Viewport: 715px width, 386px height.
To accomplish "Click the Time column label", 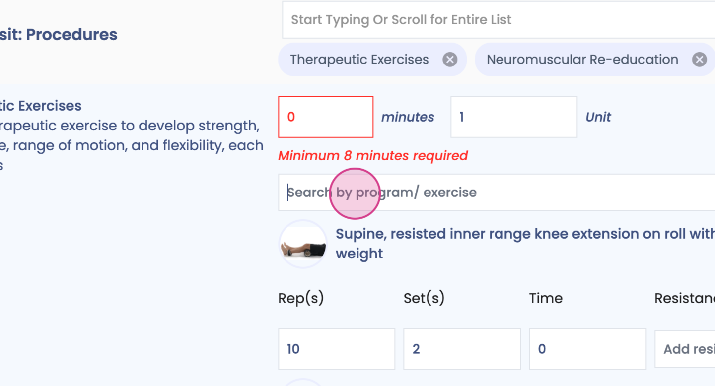I will point(546,298).
